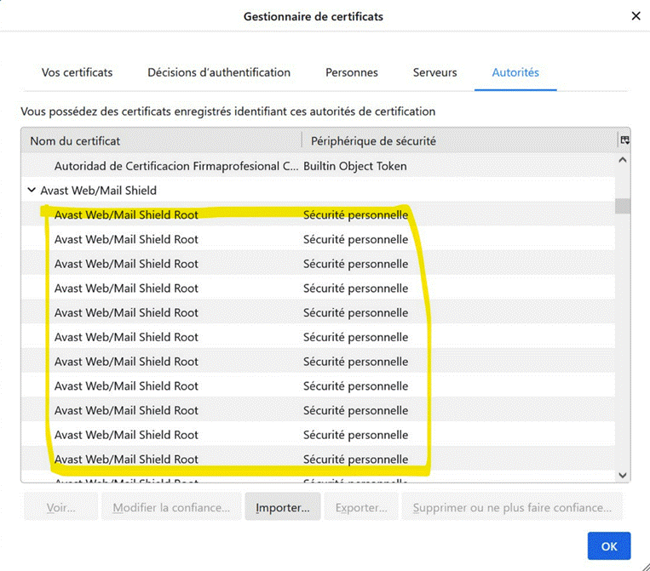
Task: Select the Avast Web/Mail Shield parent row
Action: 318,190
